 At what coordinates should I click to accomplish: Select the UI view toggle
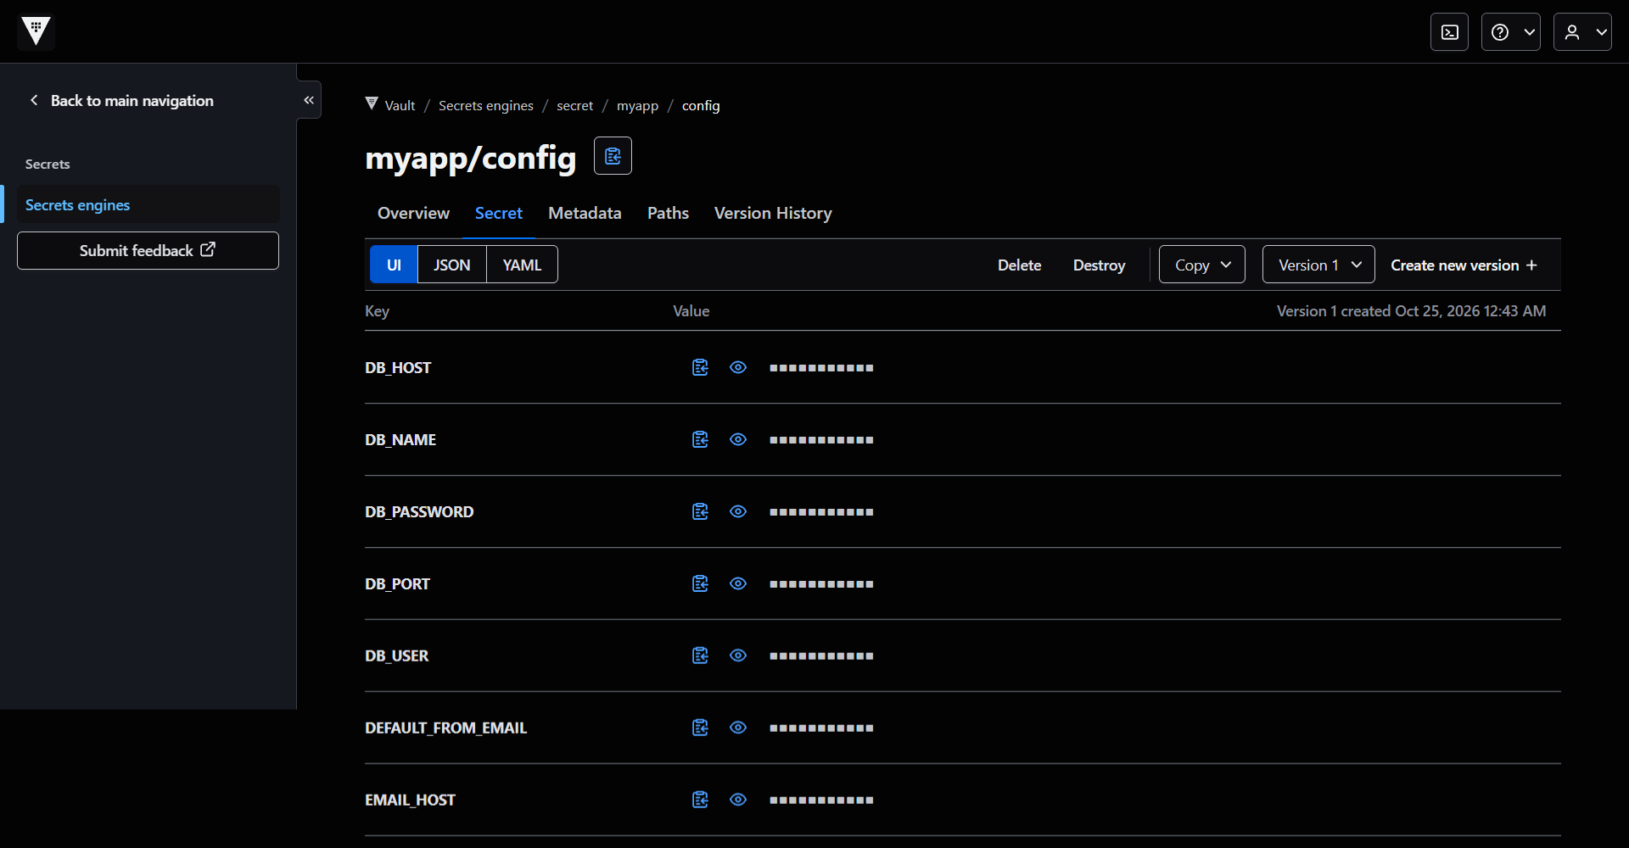394,265
